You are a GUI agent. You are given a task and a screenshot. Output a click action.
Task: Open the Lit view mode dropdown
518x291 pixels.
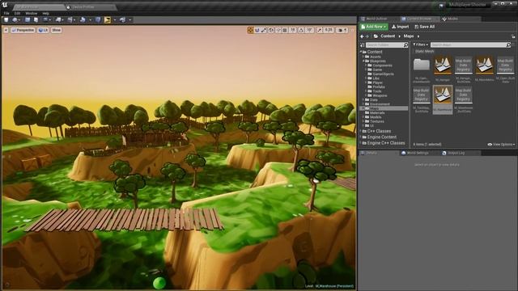43,30
